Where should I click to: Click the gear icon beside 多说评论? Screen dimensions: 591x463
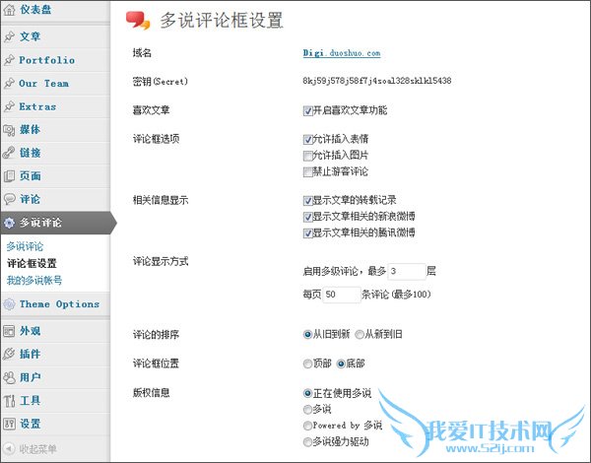click(x=10, y=223)
